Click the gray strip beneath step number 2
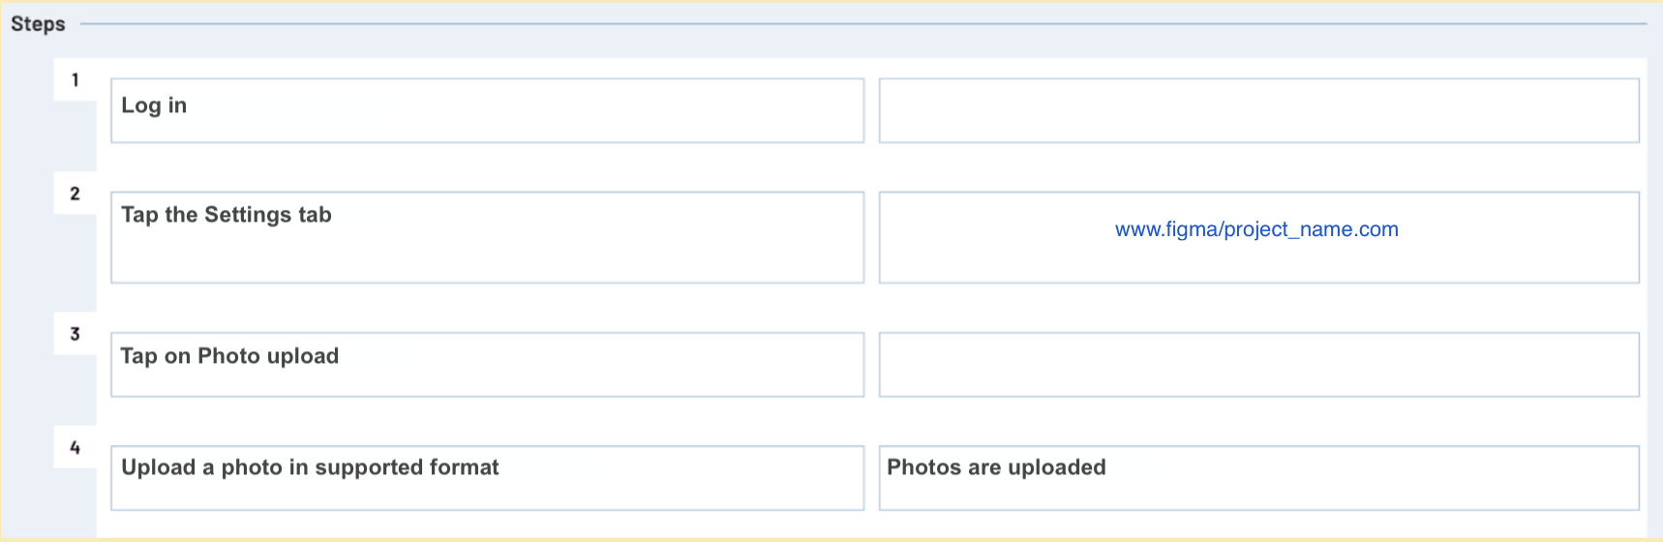The image size is (1663, 542). pyautogui.click(x=75, y=262)
